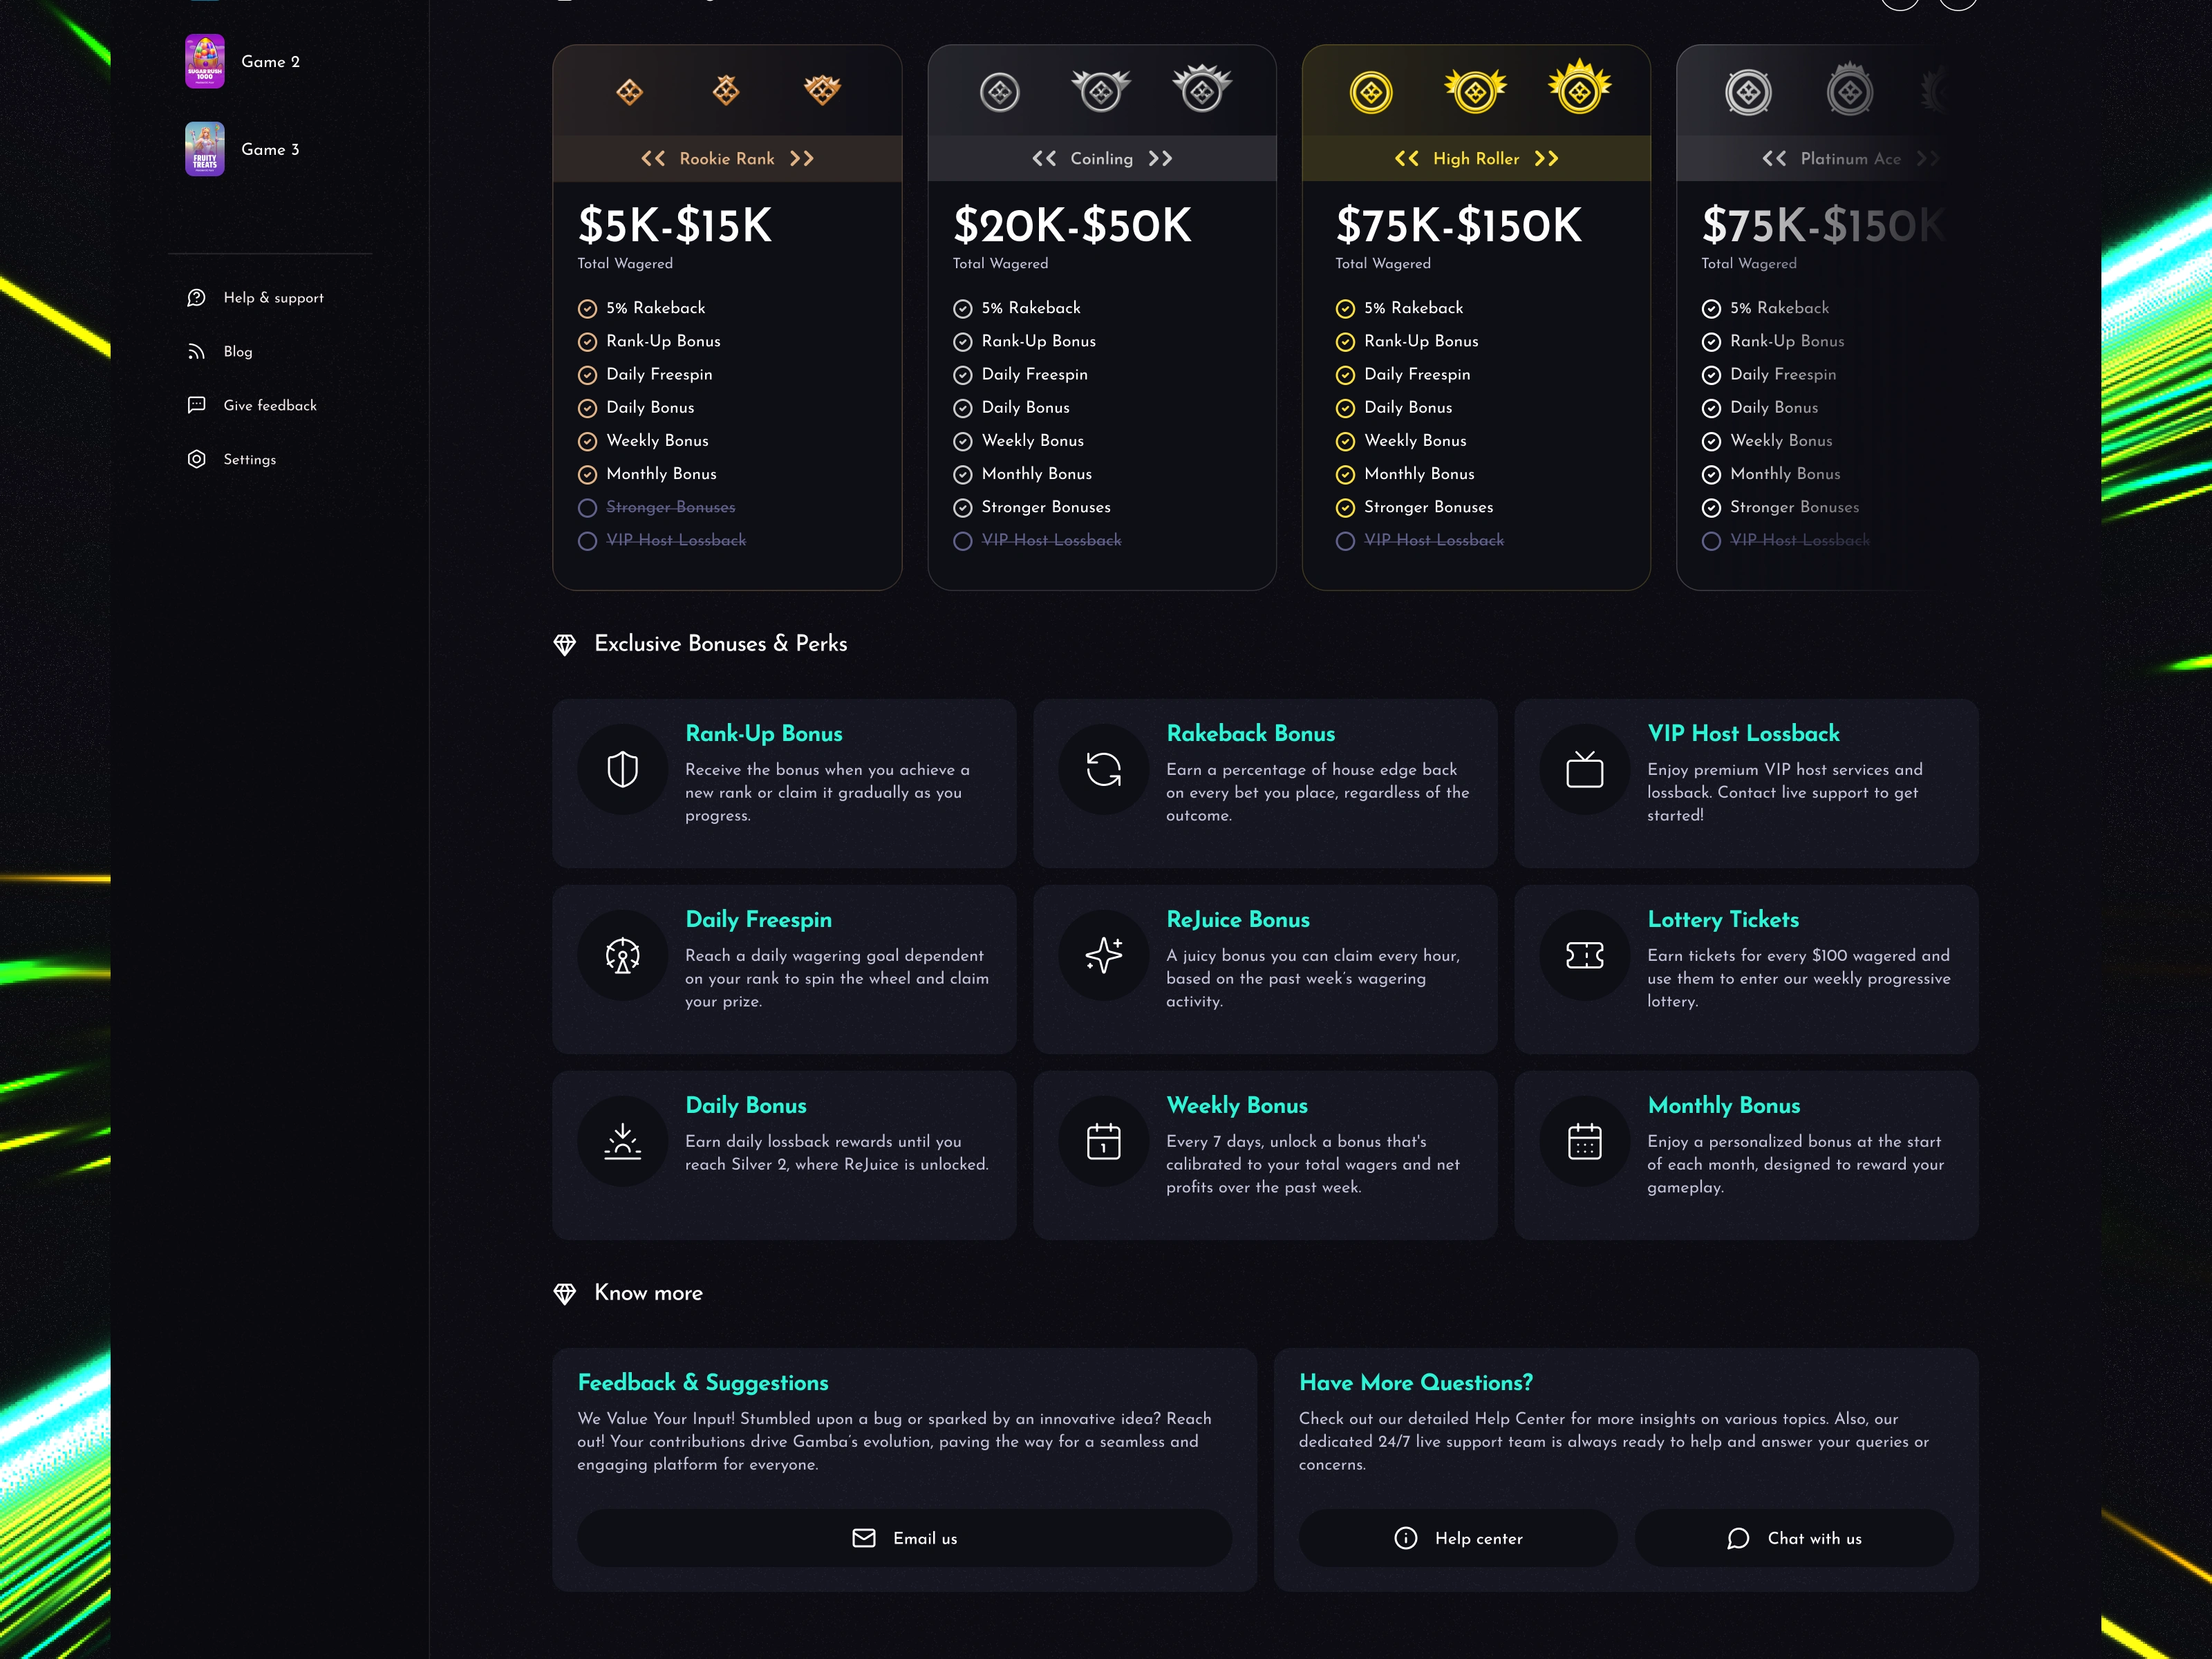Click the Rank-Up Bonus shield icon
2212x1659 pixels.
[622, 769]
